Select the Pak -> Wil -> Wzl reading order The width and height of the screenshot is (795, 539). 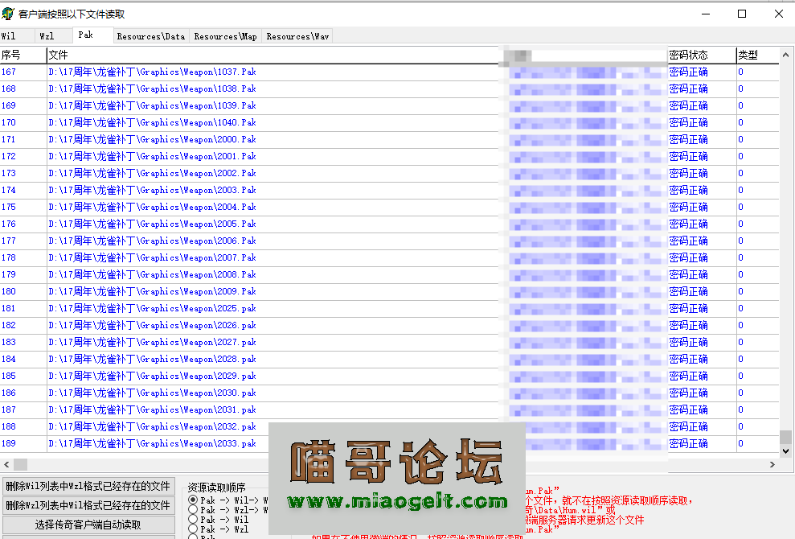[193, 500]
